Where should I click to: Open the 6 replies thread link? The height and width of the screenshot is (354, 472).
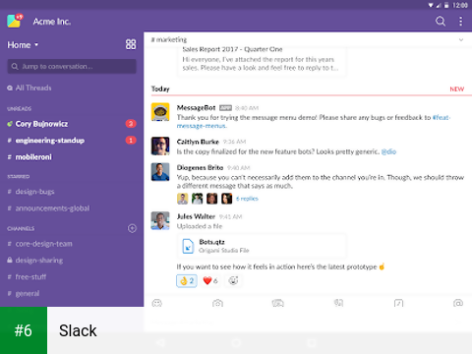coord(247,199)
